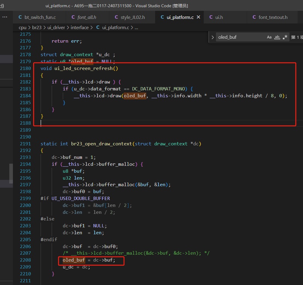Click the commented-out buffer_malloc line
The image size is (303, 285).
[x=136, y=253]
